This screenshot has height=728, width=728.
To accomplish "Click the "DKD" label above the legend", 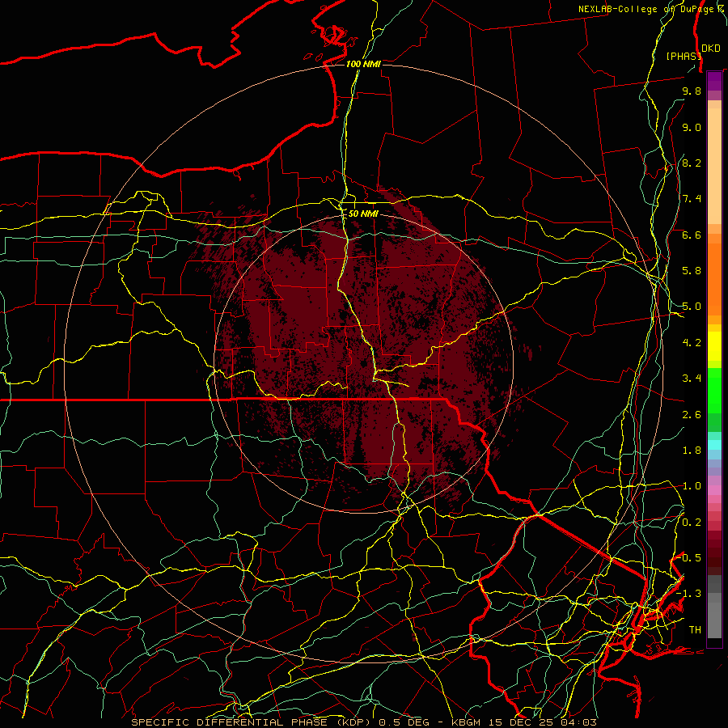I will pos(711,48).
